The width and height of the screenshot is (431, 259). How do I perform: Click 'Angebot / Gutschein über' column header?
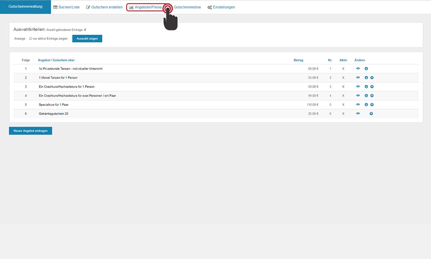[x=56, y=60]
